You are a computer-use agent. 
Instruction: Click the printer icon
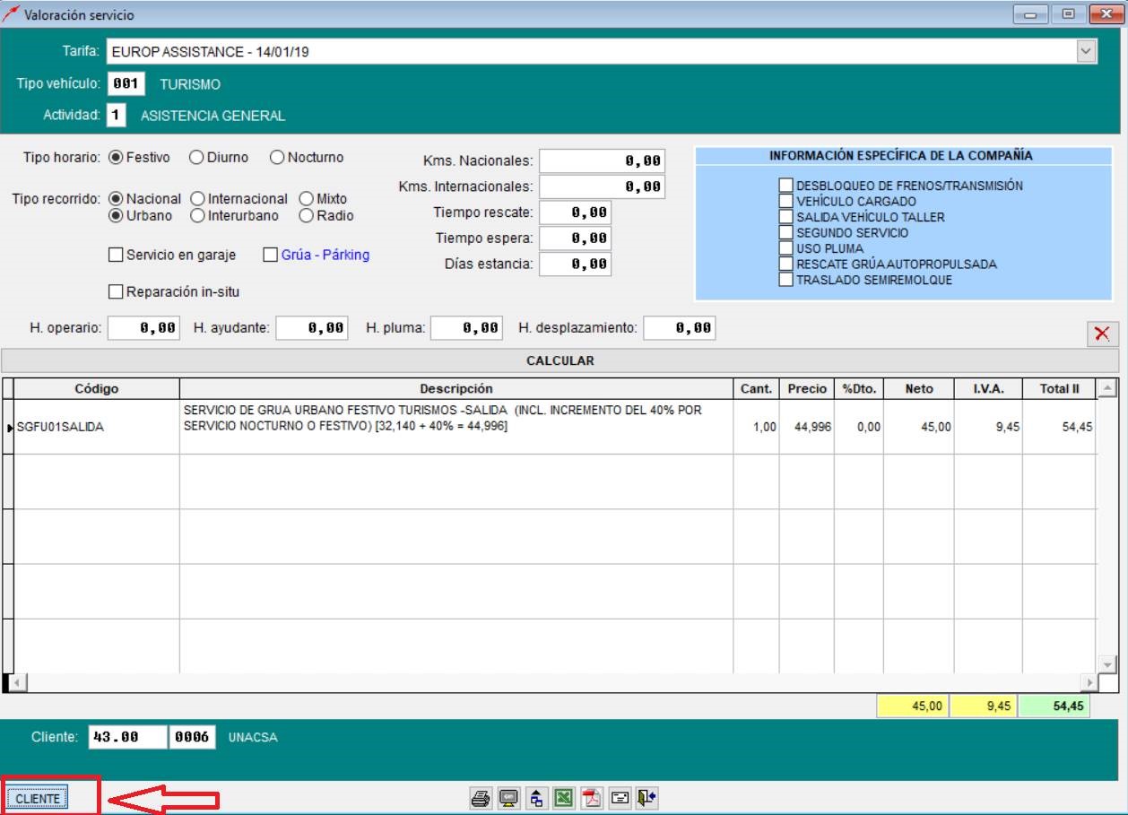coord(481,798)
